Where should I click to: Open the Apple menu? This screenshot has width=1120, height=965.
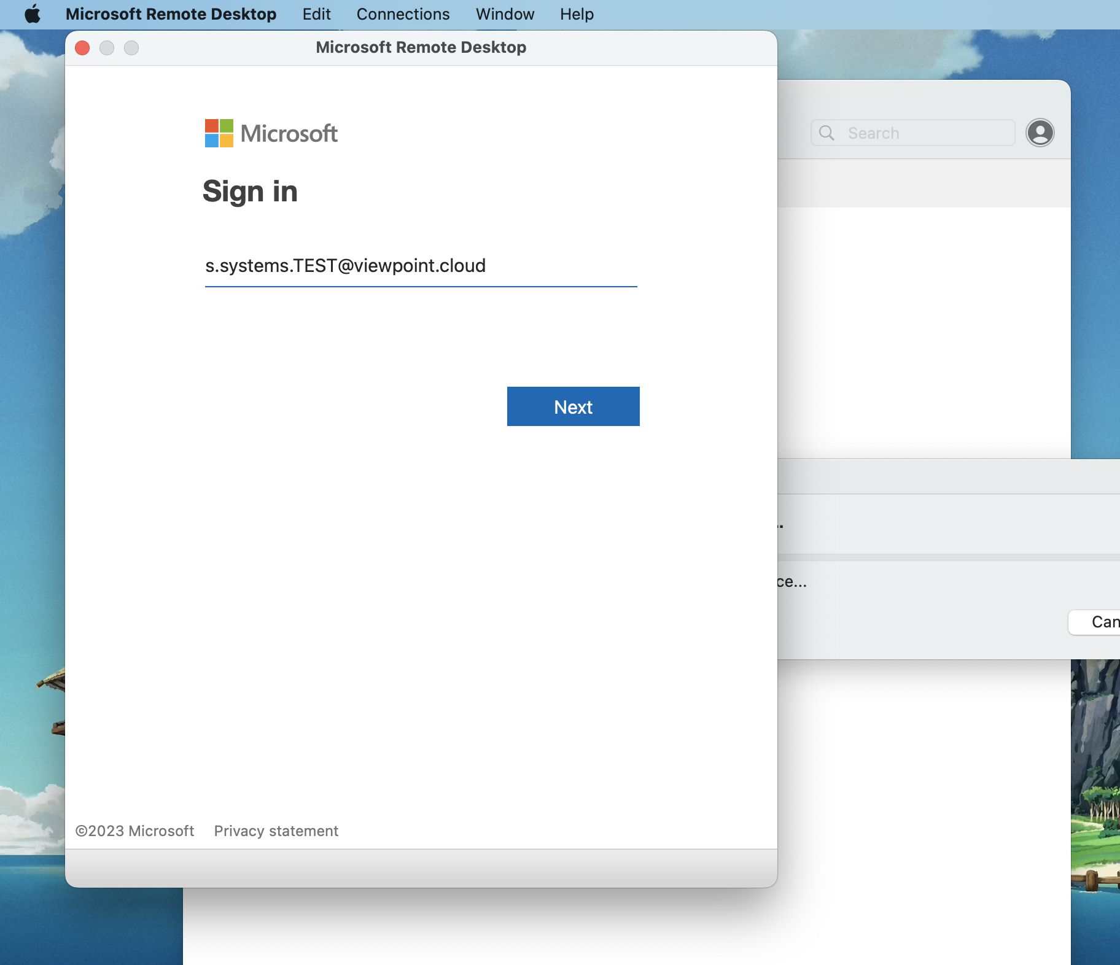(x=33, y=14)
